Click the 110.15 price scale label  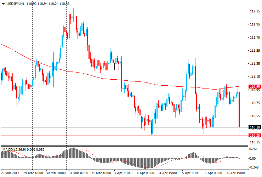pyautogui.click(x=255, y=142)
